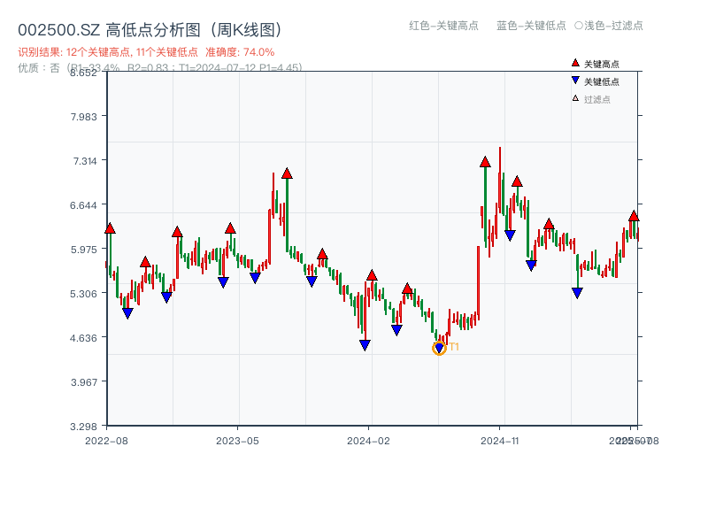Select the leftmost blue low-point triangle
Image resolution: width=708 pixels, height=531 pixels.
point(127,313)
